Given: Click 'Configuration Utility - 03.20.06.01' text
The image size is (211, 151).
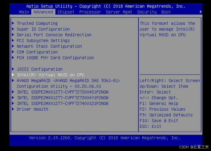Looking at the screenshot, I should [x=59, y=86].
